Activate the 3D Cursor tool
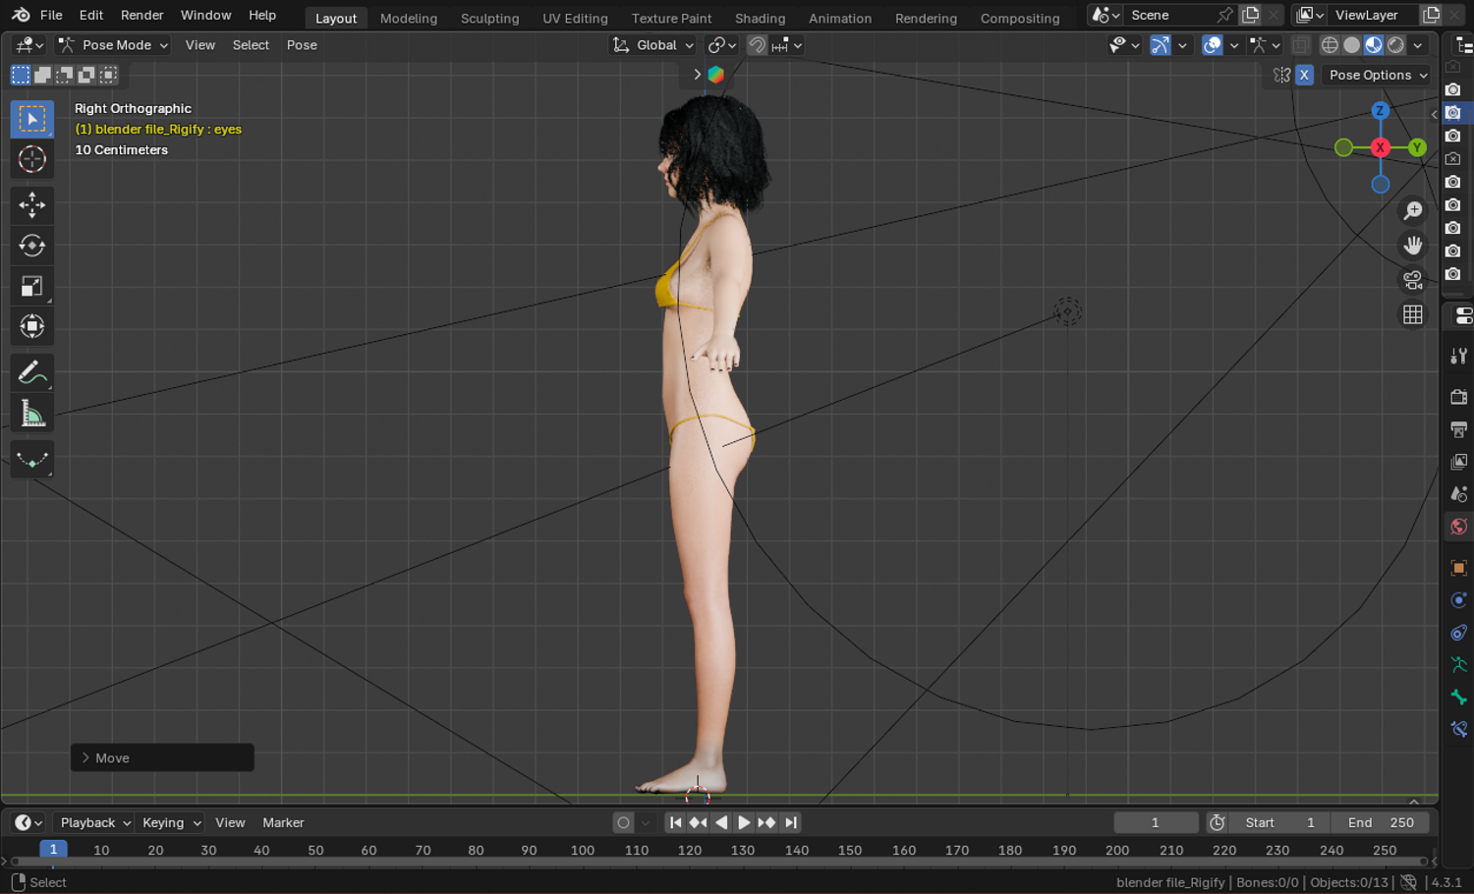Screen dimensions: 1474x894 pos(31,159)
